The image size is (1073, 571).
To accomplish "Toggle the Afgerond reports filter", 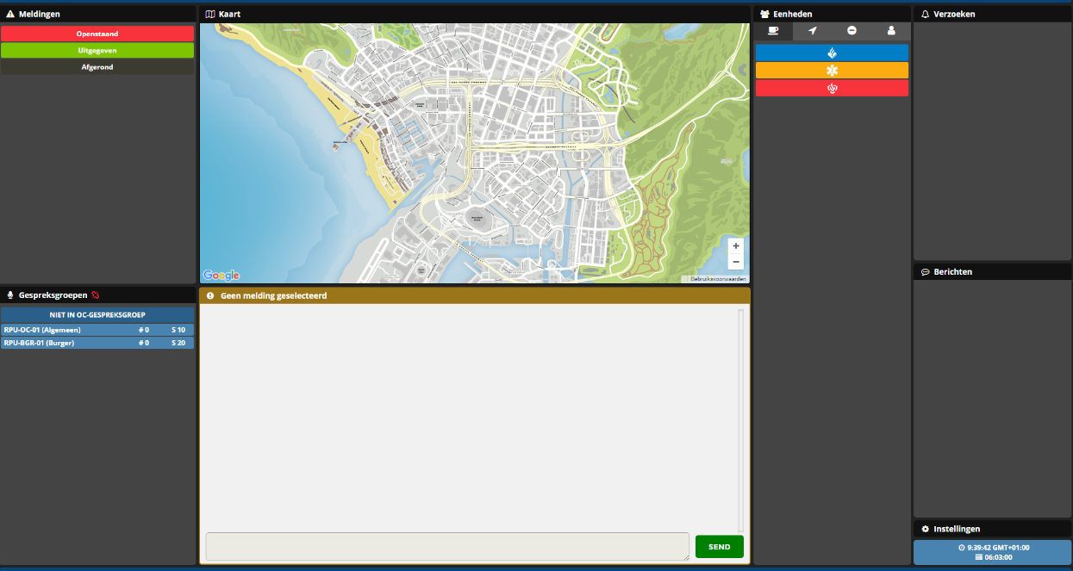I will (97, 67).
